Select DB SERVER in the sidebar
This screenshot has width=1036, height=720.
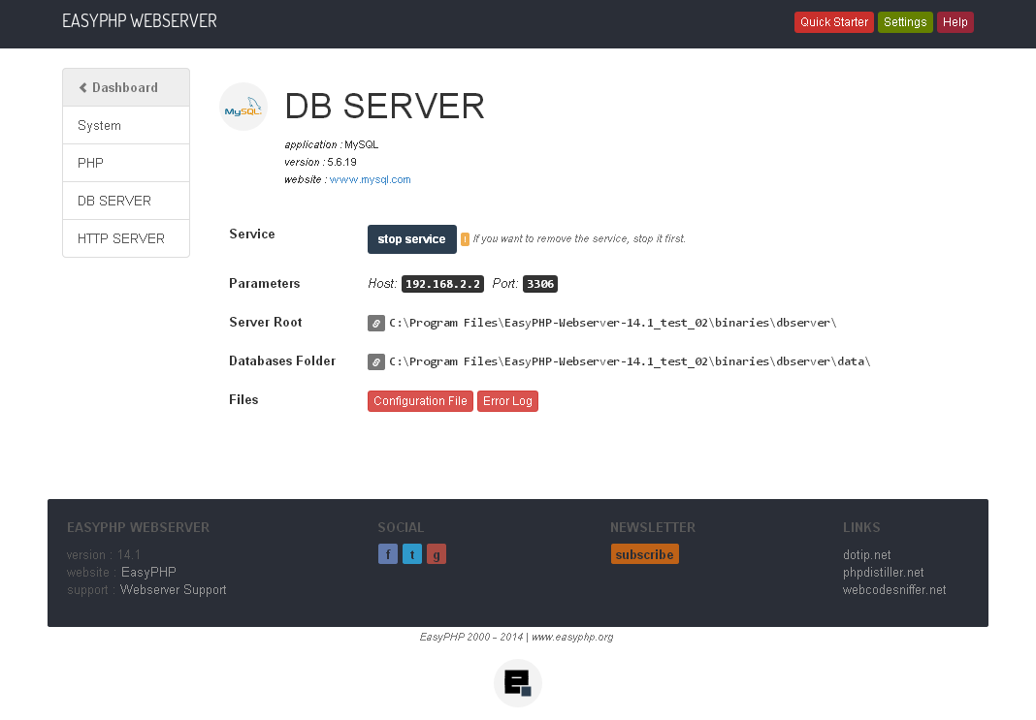pos(126,201)
